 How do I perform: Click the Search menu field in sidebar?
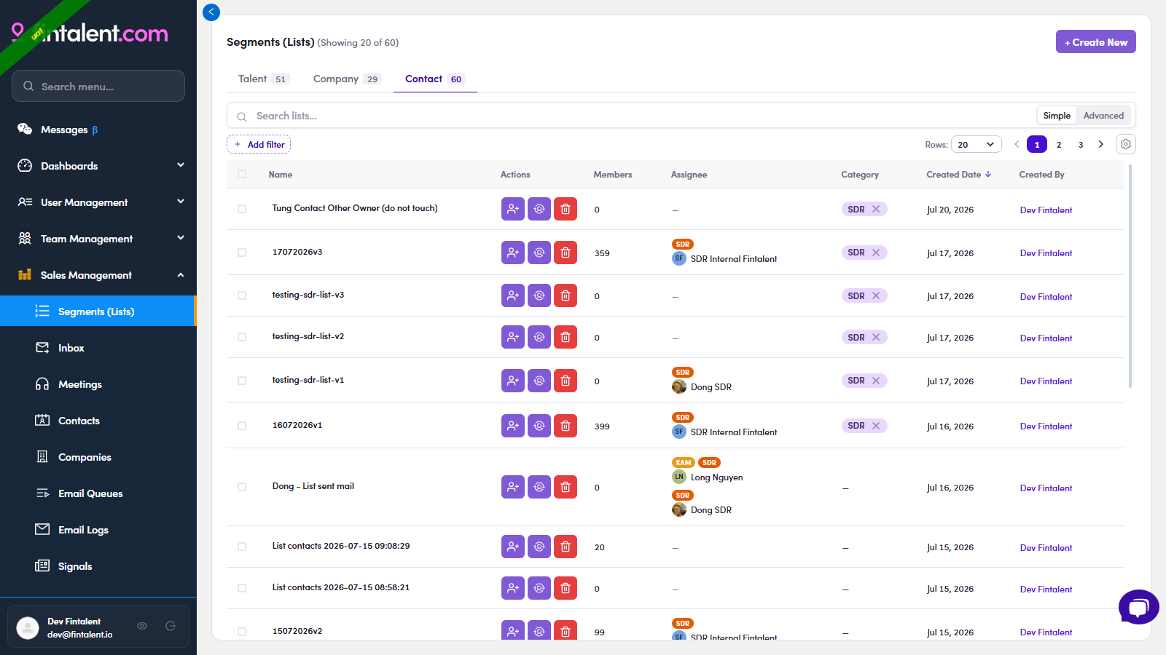[98, 86]
